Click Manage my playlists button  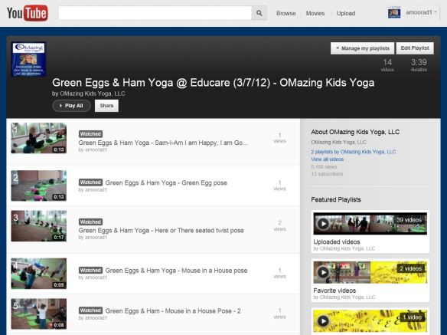[x=362, y=48]
